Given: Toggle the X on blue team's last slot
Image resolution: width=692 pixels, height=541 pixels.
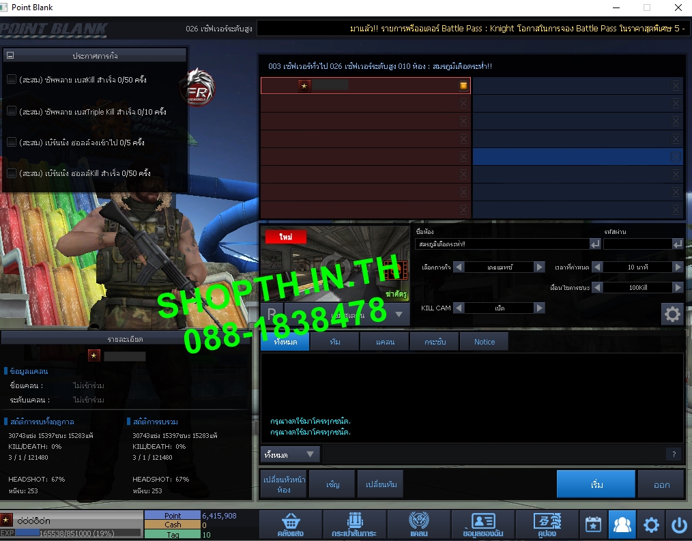Looking at the screenshot, I should point(676,209).
